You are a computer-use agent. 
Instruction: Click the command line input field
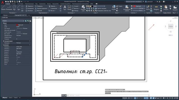tap(109, 96)
